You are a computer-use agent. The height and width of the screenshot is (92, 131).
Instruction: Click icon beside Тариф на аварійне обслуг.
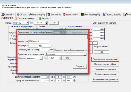[74, 80]
